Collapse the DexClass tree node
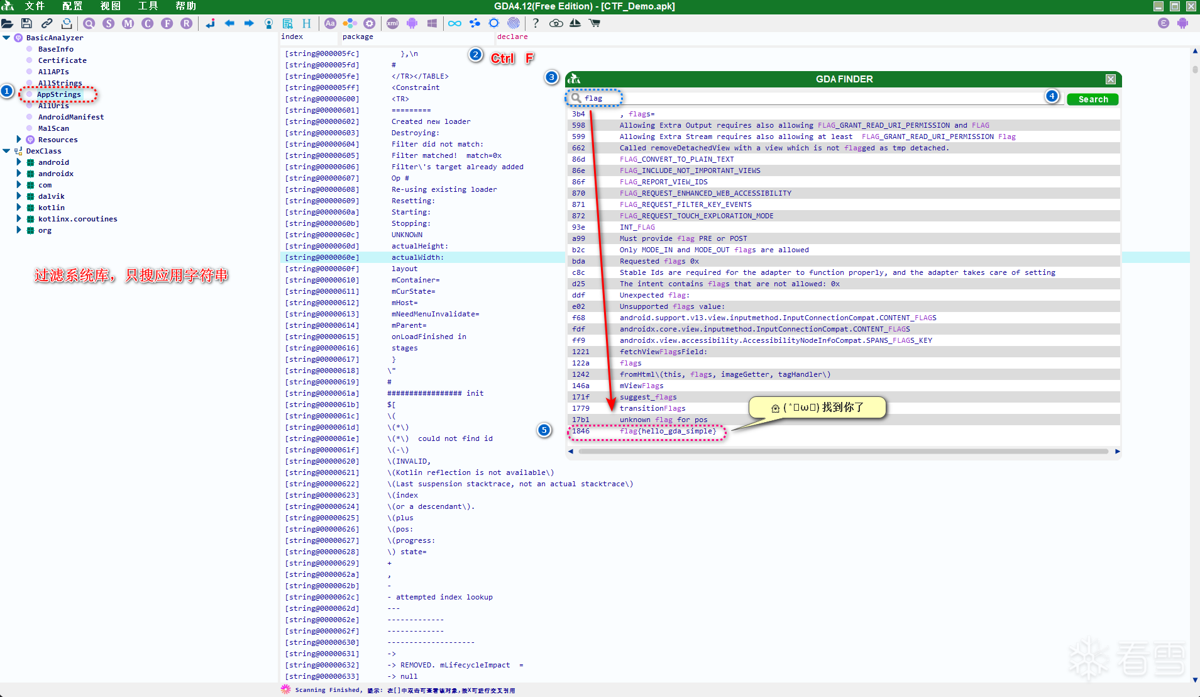Viewport: 1200px width, 697px height. tap(6, 151)
